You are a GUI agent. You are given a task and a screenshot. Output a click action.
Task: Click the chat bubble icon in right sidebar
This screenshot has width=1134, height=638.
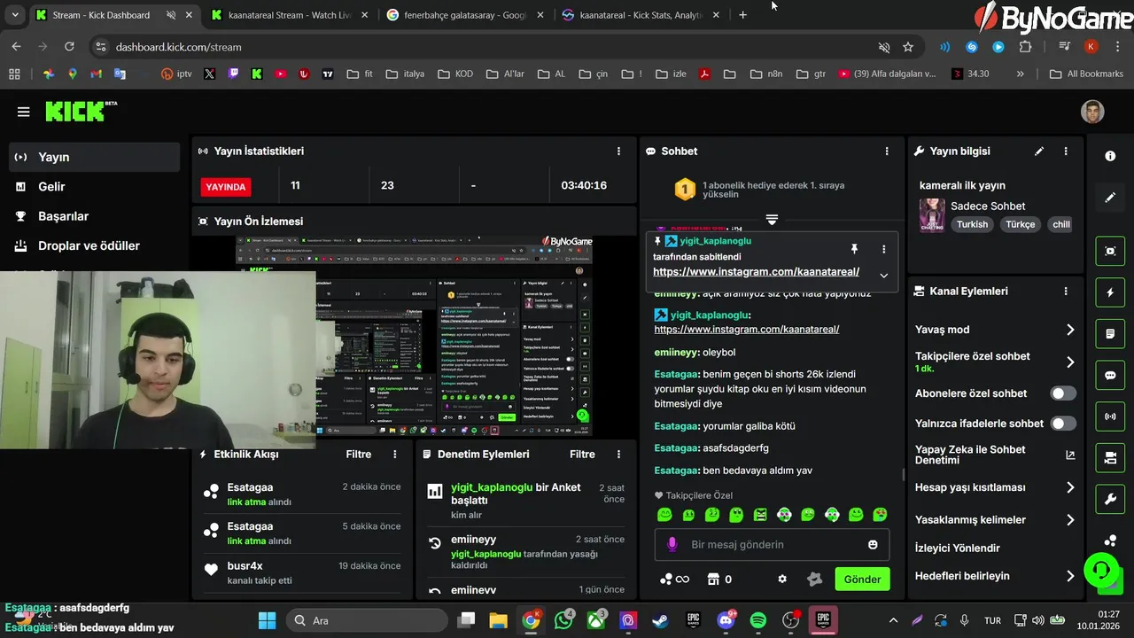pyautogui.click(x=1110, y=375)
